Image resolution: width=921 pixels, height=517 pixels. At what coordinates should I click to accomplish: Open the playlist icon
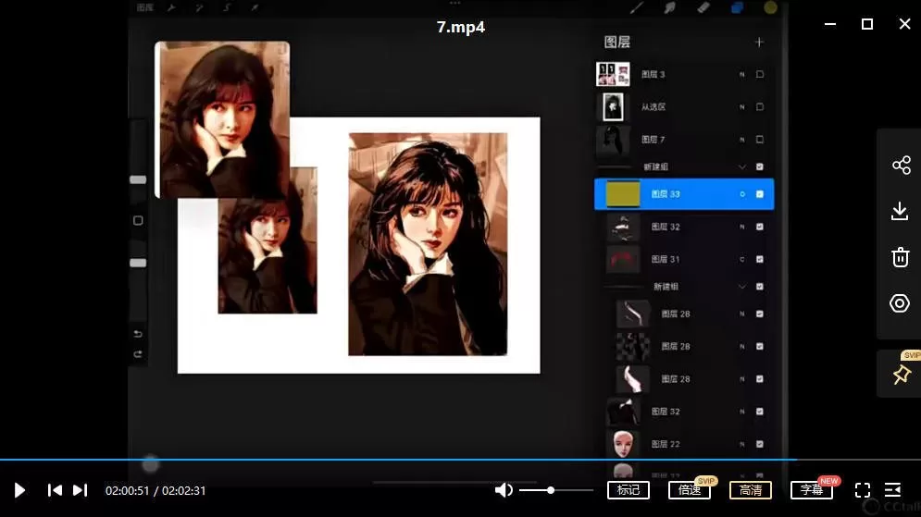(x=893, y=490)
